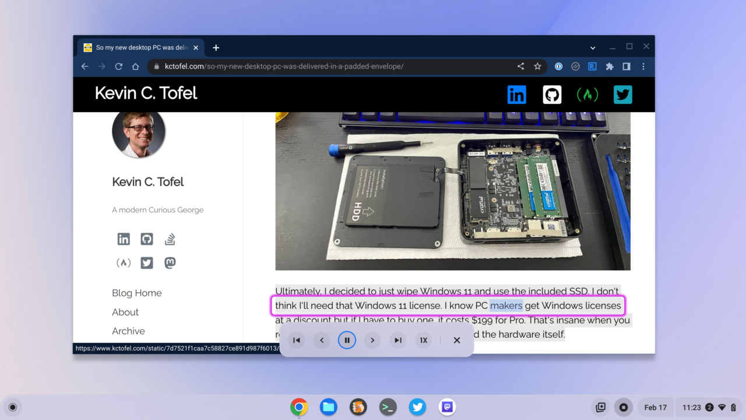
Task: Open the orange app icon on the shelf
Action: coord(358,407)
